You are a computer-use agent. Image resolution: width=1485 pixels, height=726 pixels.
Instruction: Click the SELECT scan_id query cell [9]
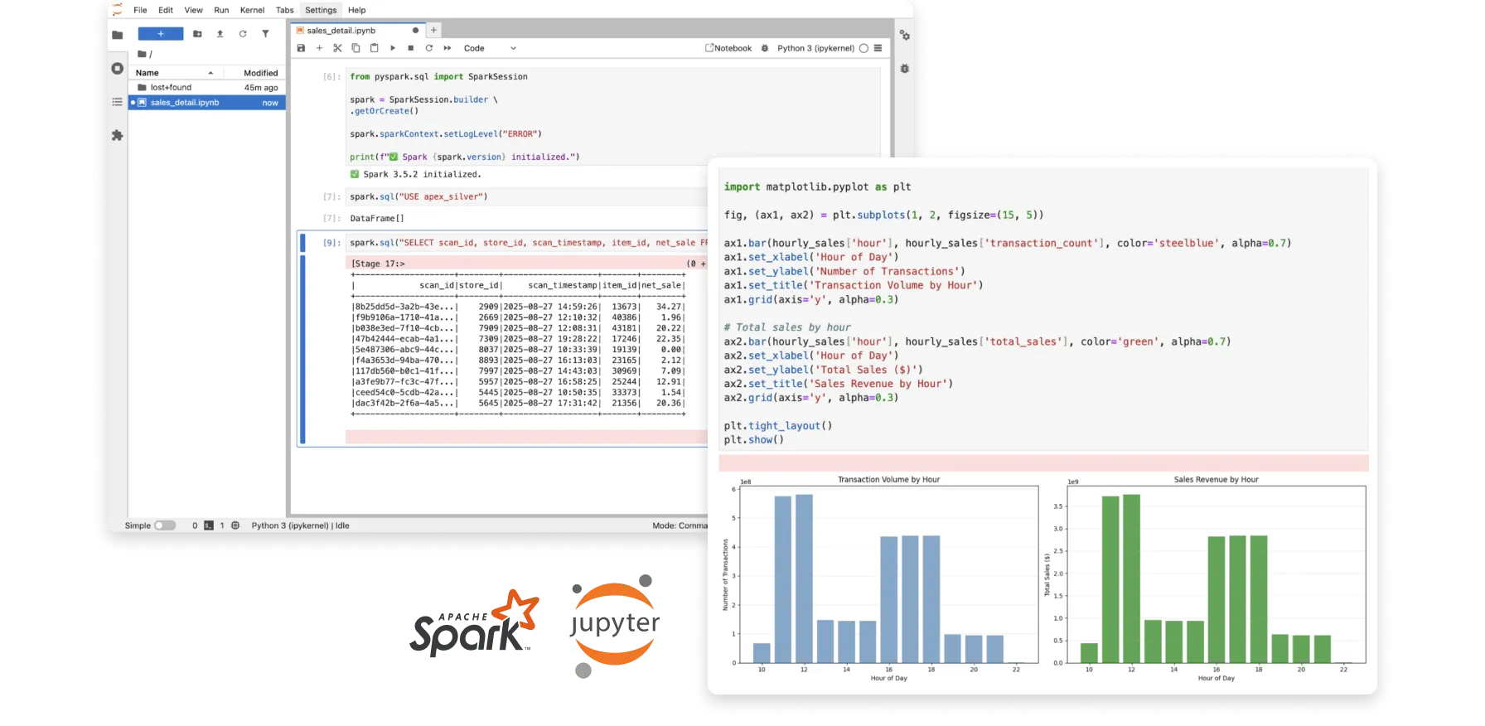(x=527, y=243)
